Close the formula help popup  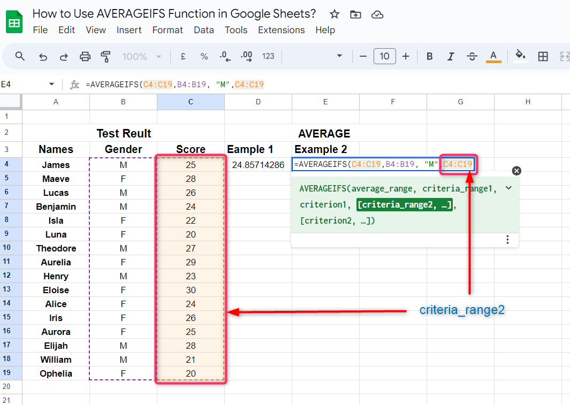click(x=516, y=171)
